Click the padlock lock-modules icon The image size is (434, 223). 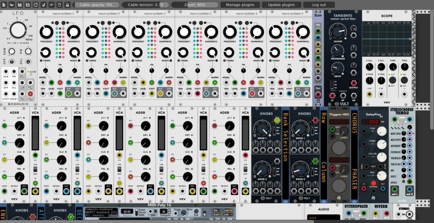(68, 5)
